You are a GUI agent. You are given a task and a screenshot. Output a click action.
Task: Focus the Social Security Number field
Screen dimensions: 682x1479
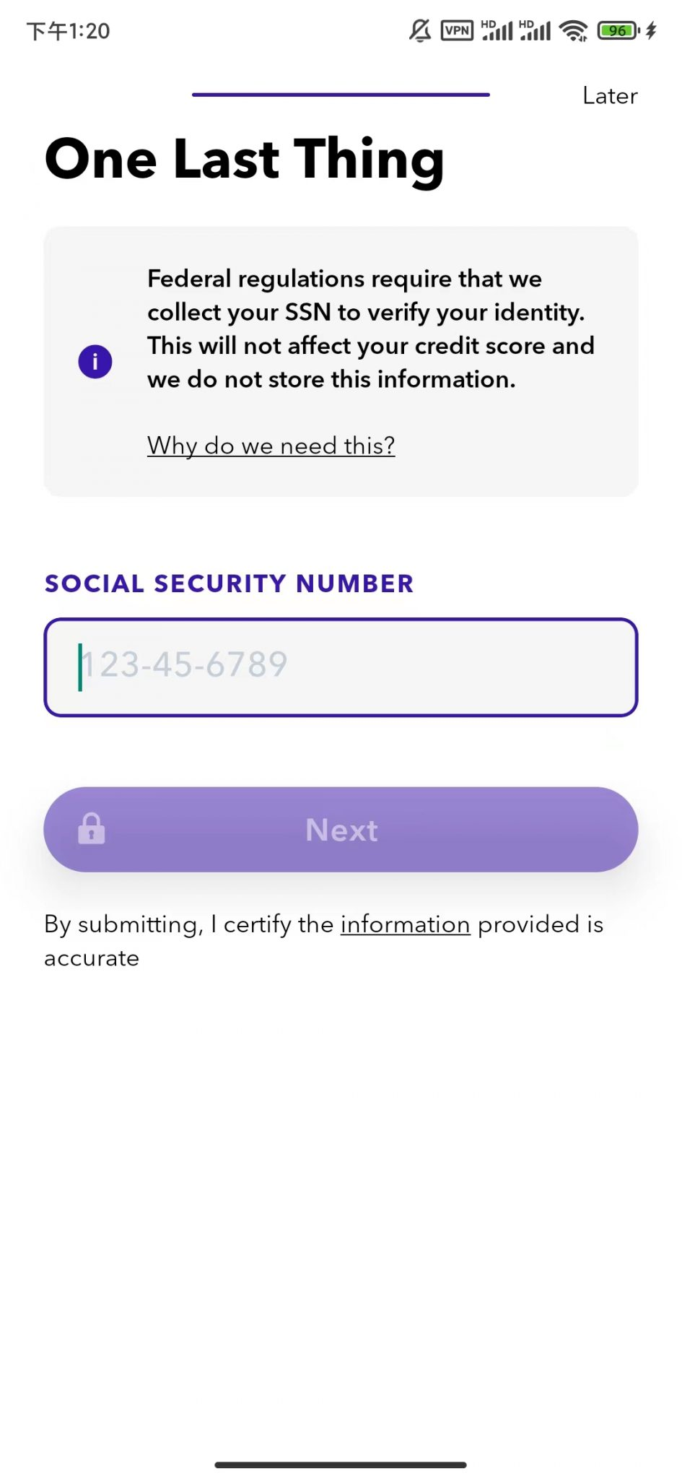(x=341, y=667)
